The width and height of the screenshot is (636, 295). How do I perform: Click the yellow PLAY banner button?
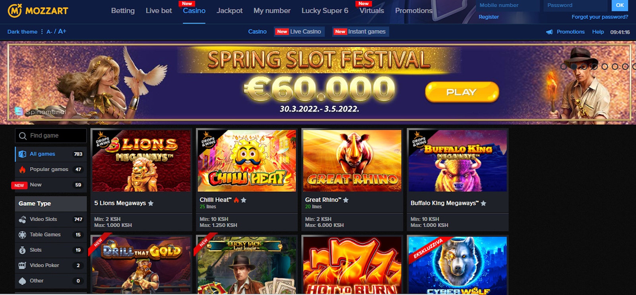click(x=462, y=92)
